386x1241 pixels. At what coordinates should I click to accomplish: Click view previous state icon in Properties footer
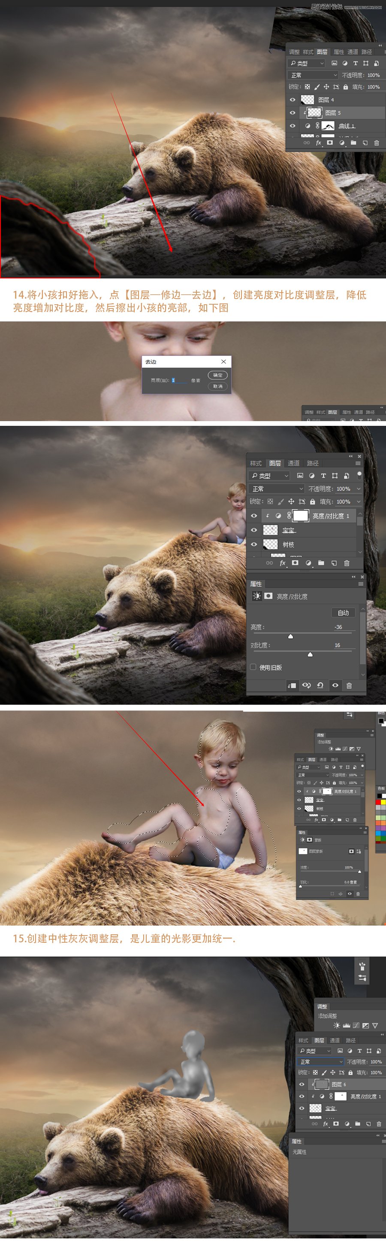click(306, 685)
